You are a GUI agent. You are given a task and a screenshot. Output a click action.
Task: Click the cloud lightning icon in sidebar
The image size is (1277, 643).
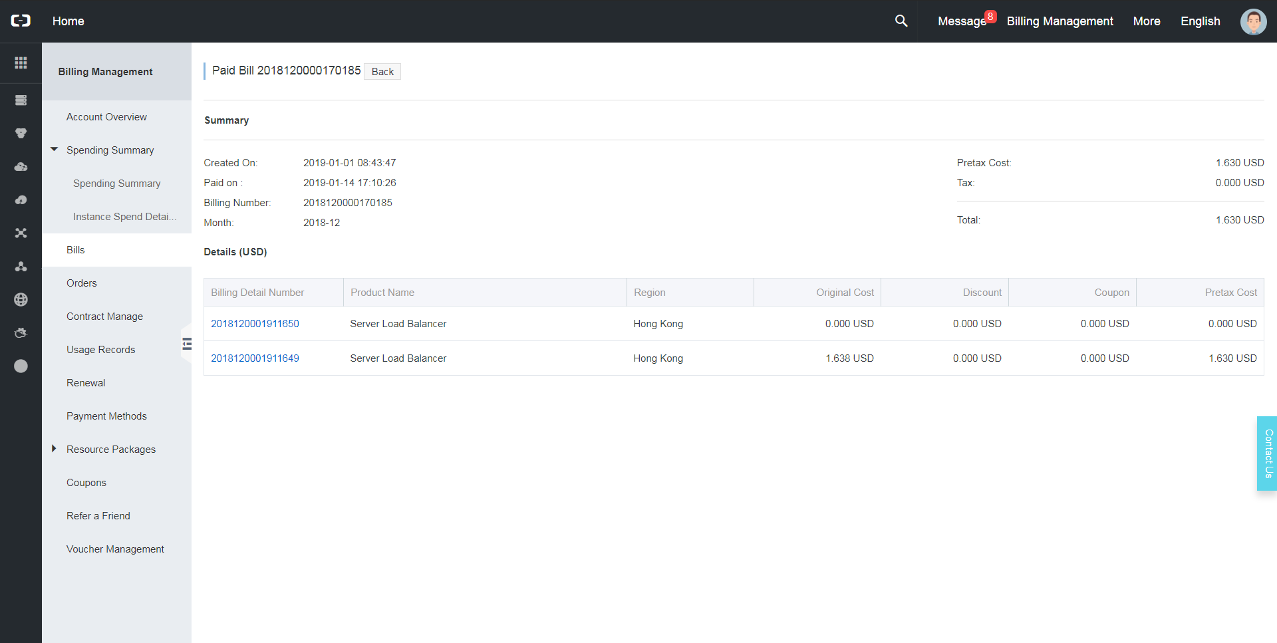21,200
